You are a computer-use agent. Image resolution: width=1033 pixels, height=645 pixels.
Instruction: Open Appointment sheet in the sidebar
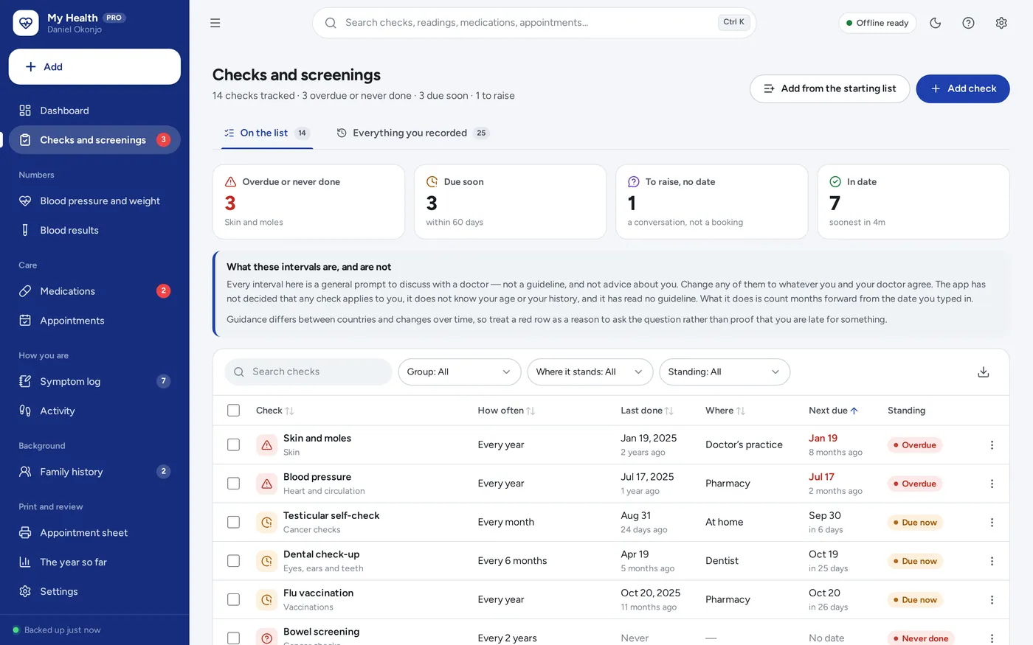(94, 533)
